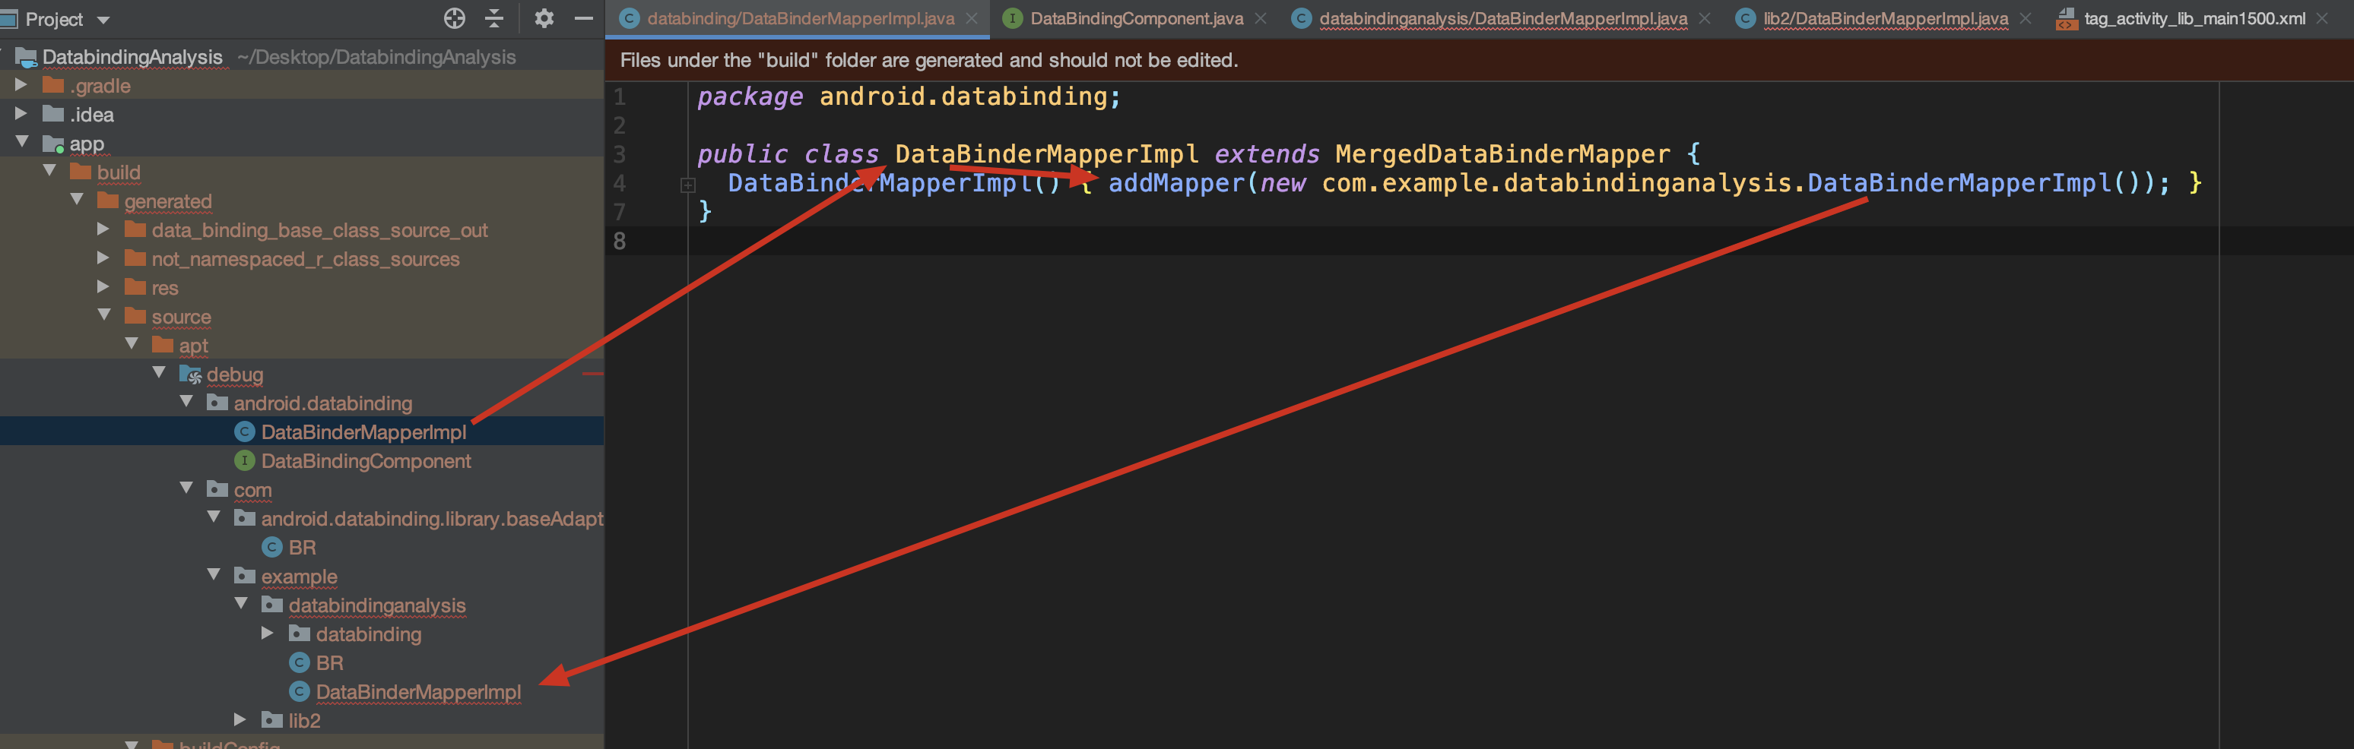Select the tag_activity_lib_main1500.xml tab
The image size is (2354, 749).
[x=2193, y=18]
